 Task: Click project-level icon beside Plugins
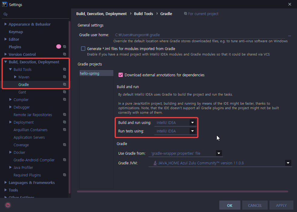click(65, 47)
